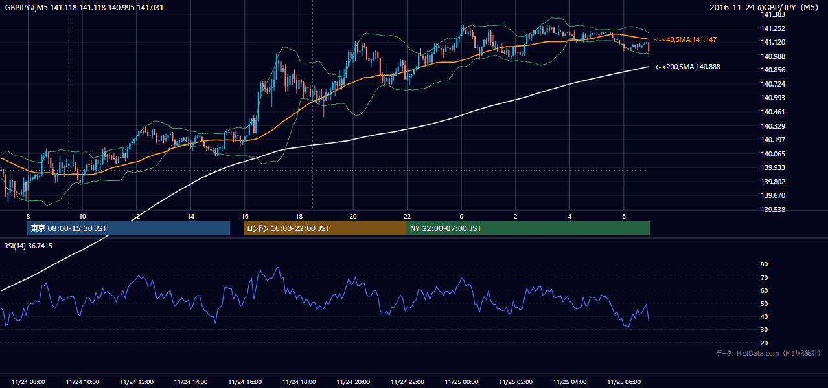Viewport: 828px width, 388px height.
Task: Click hour label 18 under price chart
Action: pos(299,216)
